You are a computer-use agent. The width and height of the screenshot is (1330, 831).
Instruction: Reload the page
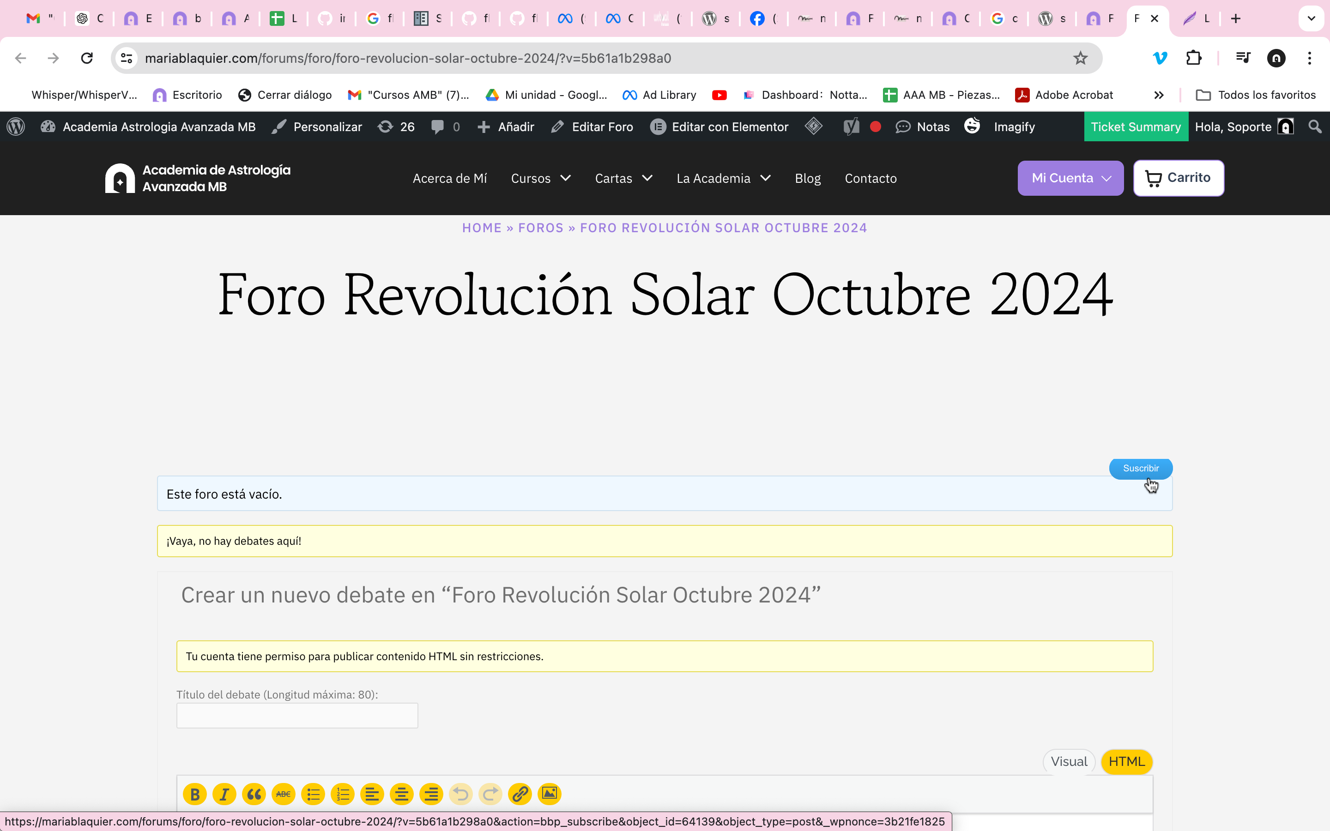click(87, 58)
